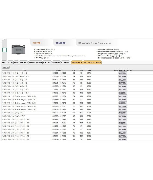Select the OEM tab
This screenshot has height=180, width=153.
[16, 63]
